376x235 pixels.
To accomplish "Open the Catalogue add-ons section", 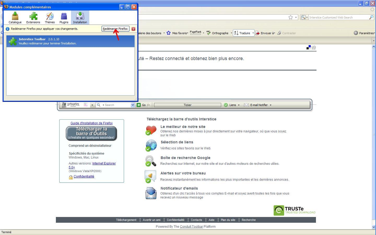I will click(x=15, y=18).
